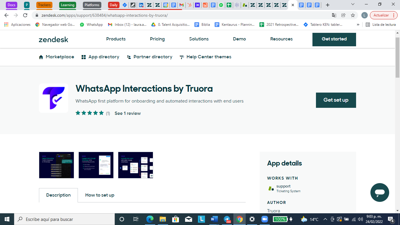Switch to the Gmail pinned tab
400x225 pixels.
[182, 5]
